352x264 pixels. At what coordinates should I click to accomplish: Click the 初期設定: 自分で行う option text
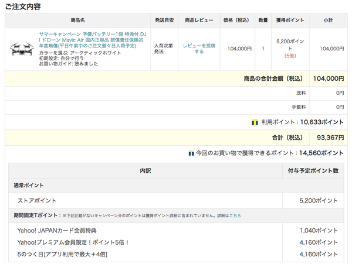(61, 59)
